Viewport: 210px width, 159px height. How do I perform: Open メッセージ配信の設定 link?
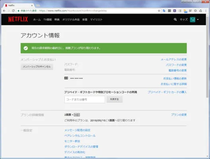pos(77,130)
